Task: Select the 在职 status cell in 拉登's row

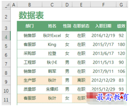Action: [x=81, y=54]
